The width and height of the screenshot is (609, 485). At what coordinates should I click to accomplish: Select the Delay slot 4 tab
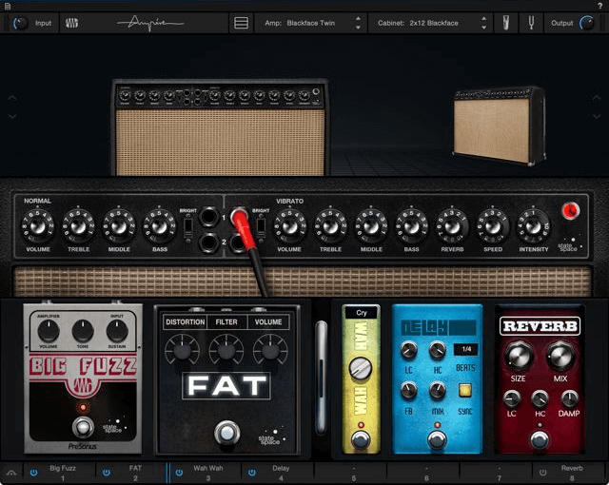[277, 473]
